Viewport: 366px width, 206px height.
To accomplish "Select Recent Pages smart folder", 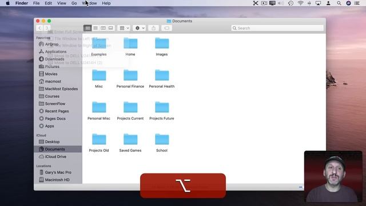I will tap(58, 111).
